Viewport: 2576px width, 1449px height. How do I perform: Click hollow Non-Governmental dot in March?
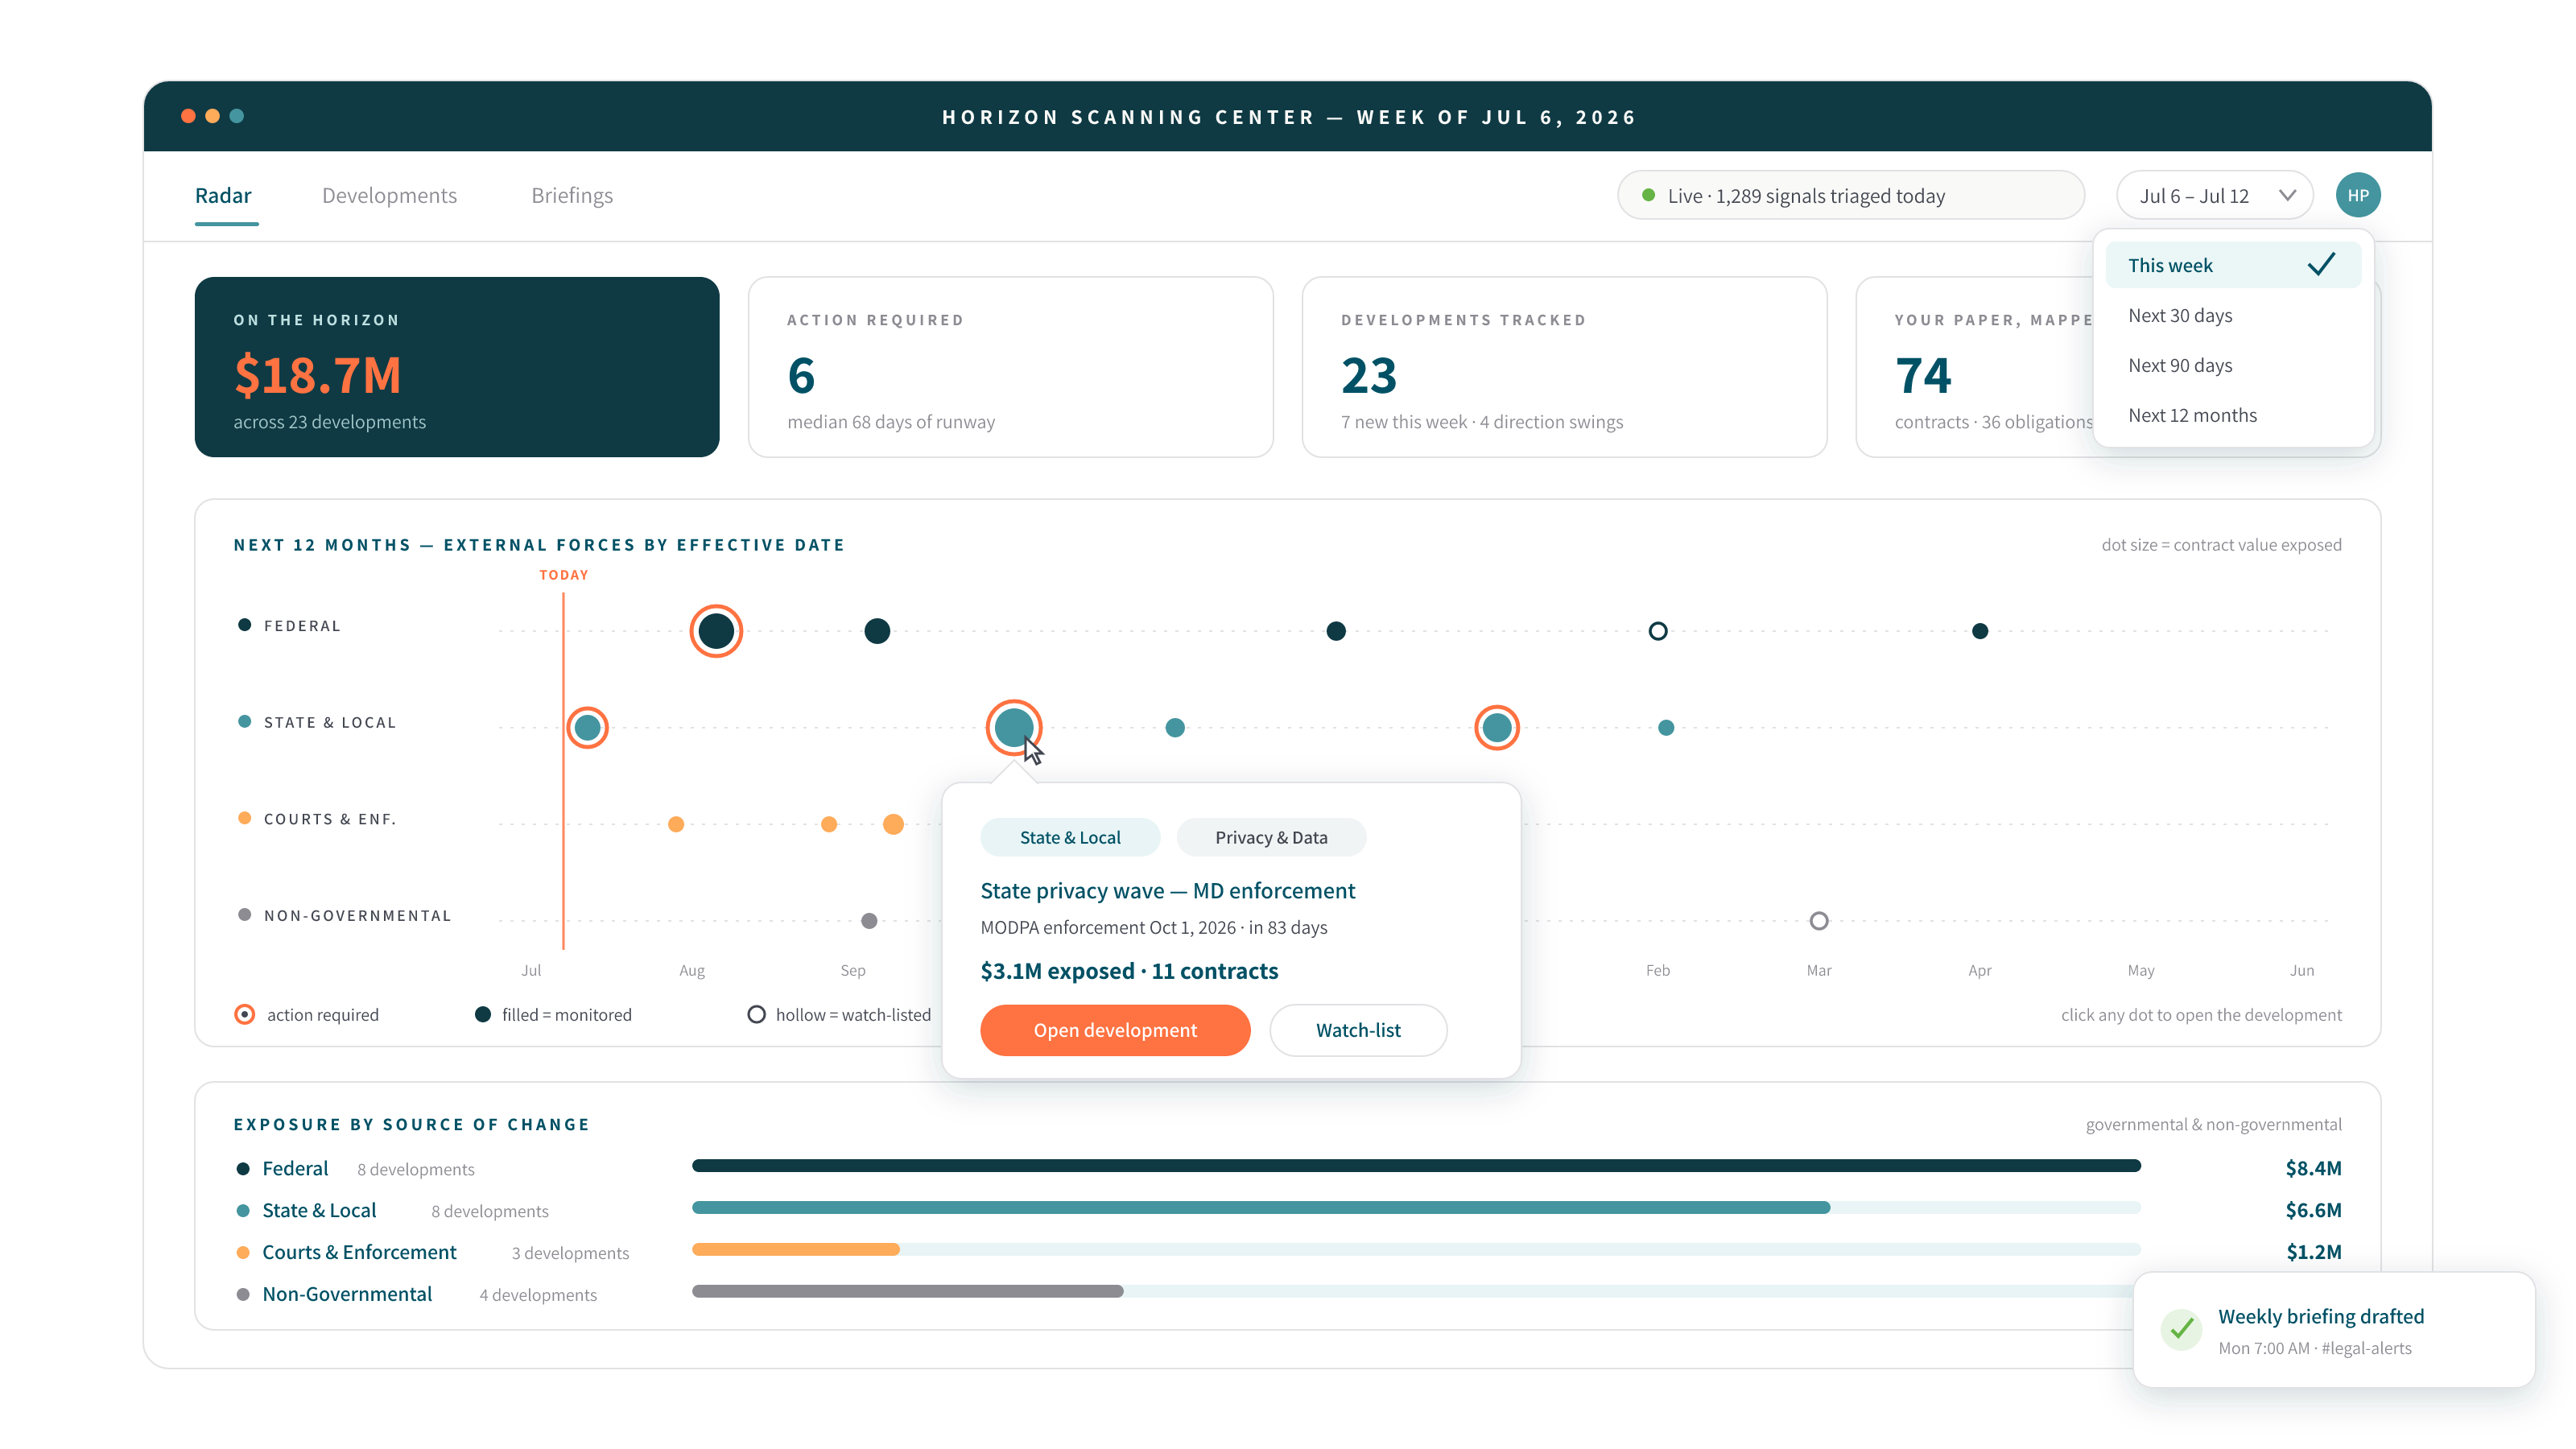point(1819,921)
